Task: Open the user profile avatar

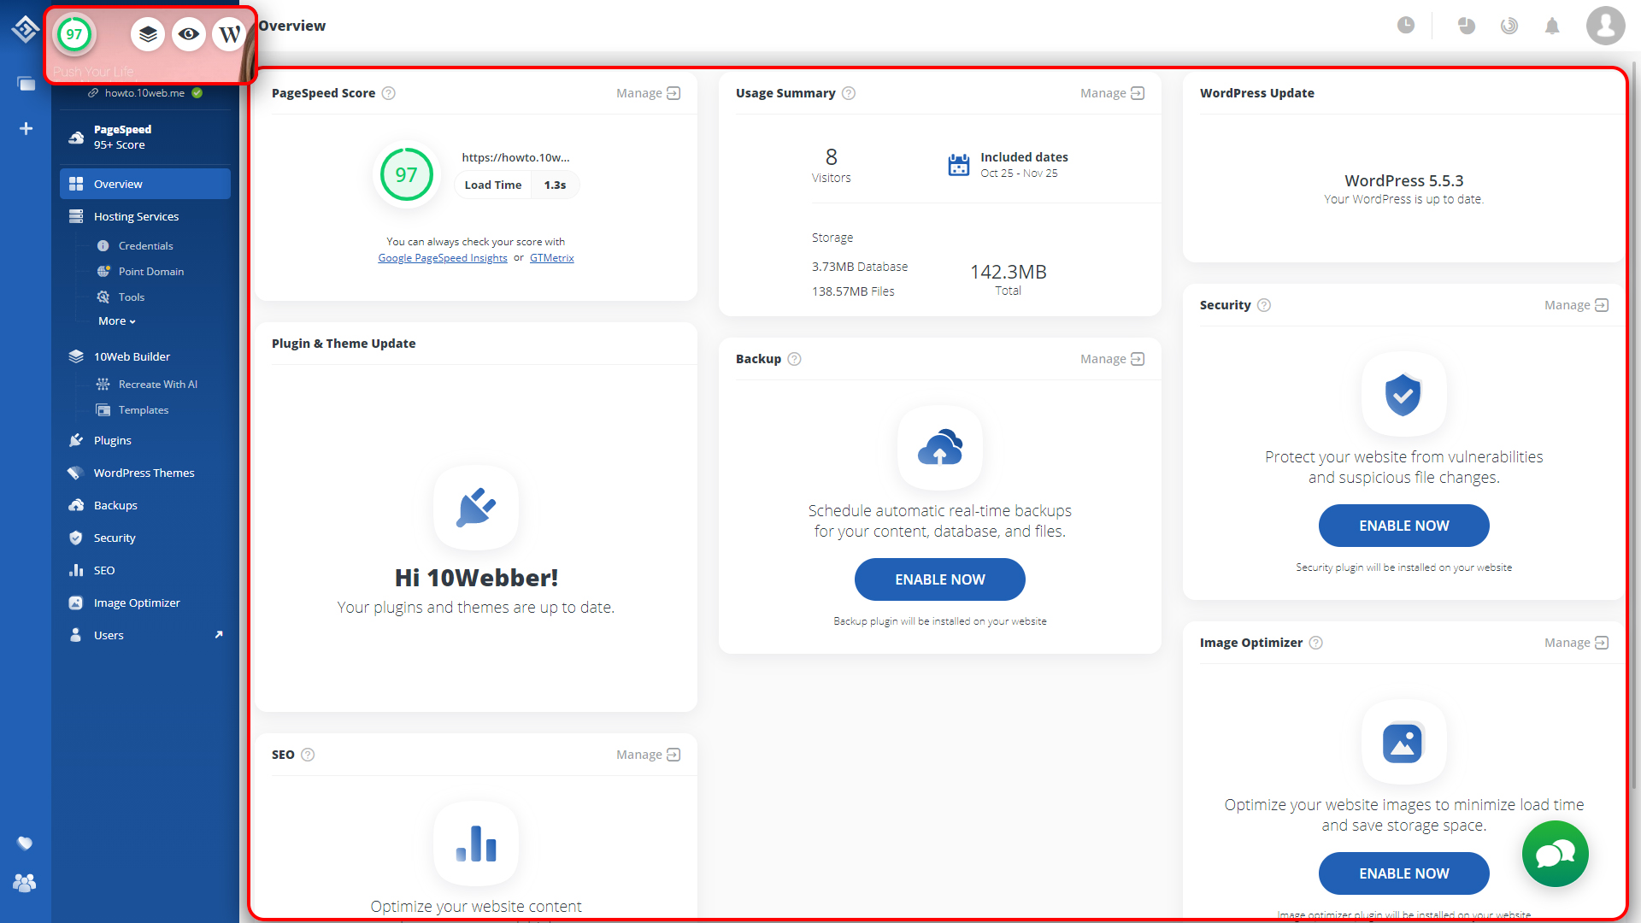Action: point(1606,26)
